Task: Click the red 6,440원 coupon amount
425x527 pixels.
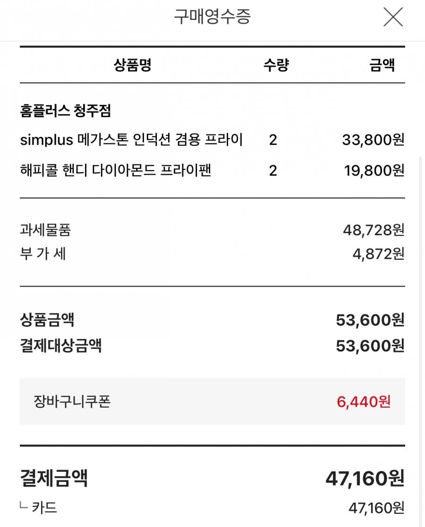Action: pos(364,402)
